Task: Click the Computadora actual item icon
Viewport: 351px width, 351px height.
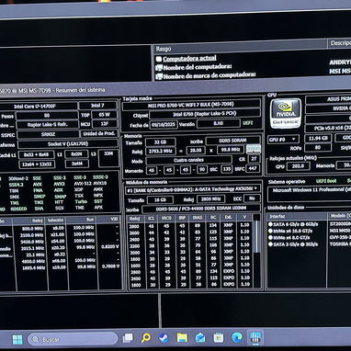Action: (x=159, y=59)
